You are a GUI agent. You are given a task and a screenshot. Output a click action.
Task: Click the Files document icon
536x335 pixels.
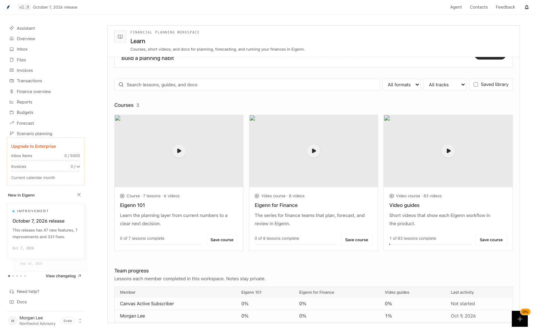click(12, 60)
